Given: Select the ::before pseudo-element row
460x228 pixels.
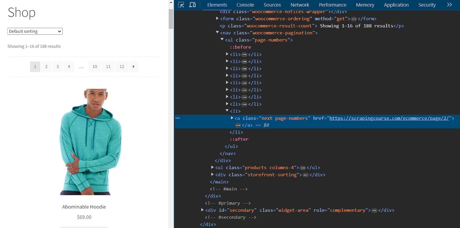Looking at the screenshot, I should 240,47.
